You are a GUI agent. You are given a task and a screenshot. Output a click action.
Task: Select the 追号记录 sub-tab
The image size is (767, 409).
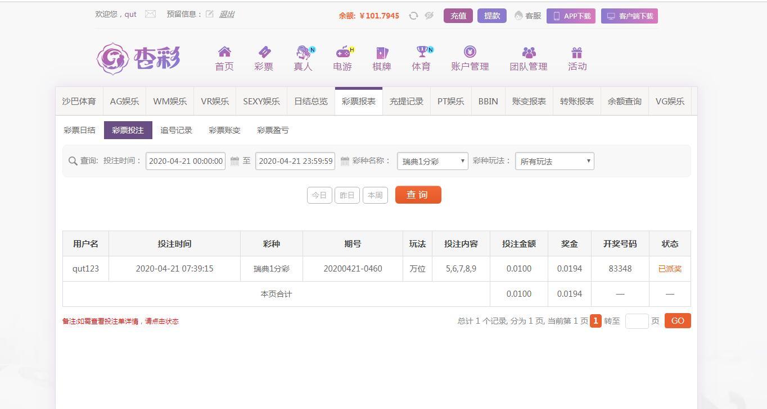(176, 130)
